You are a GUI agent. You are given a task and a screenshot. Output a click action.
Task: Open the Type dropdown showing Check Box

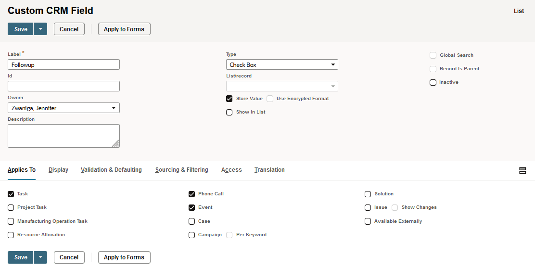[282, 64]
